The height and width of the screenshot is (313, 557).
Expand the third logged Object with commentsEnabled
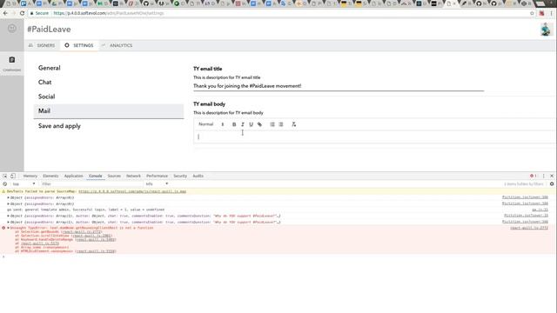(x=8, y=216)
